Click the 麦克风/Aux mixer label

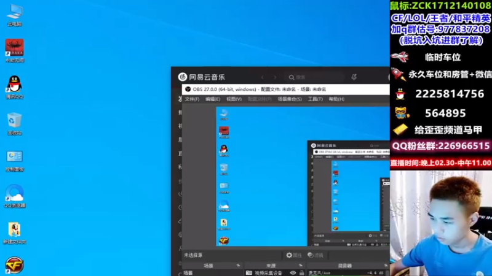[319, 273]
